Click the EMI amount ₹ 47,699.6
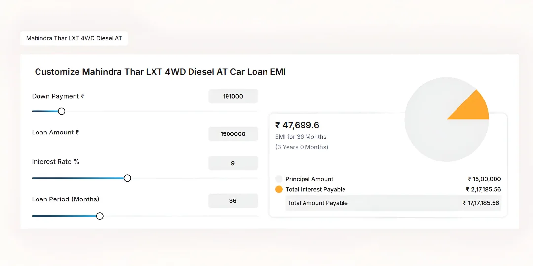 pos(298,125)
